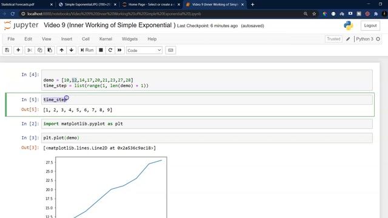Click the Python 3 kernel indicator
The width and height of the screenshot is (388, 218).
point(364,39)
